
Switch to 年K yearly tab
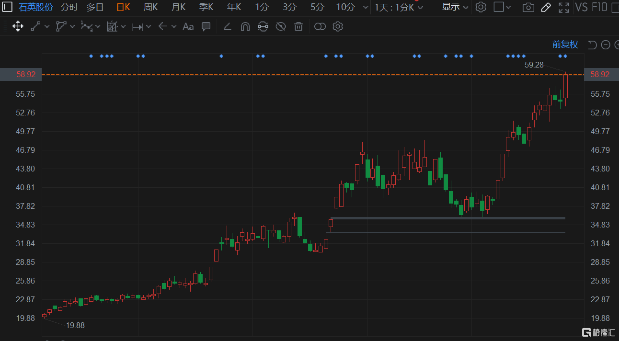[234, 7]
